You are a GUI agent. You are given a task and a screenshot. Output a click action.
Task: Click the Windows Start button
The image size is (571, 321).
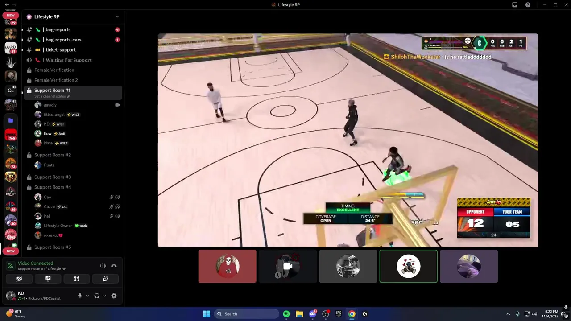207,314
